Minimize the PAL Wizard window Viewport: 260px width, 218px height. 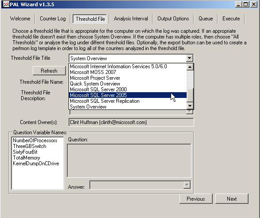[238, 4]
